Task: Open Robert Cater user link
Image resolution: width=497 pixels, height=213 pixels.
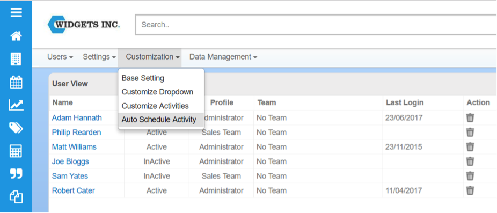Action: pos(73,190)
